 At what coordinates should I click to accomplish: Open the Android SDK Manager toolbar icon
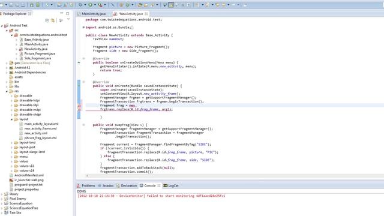tap(32, 5)
